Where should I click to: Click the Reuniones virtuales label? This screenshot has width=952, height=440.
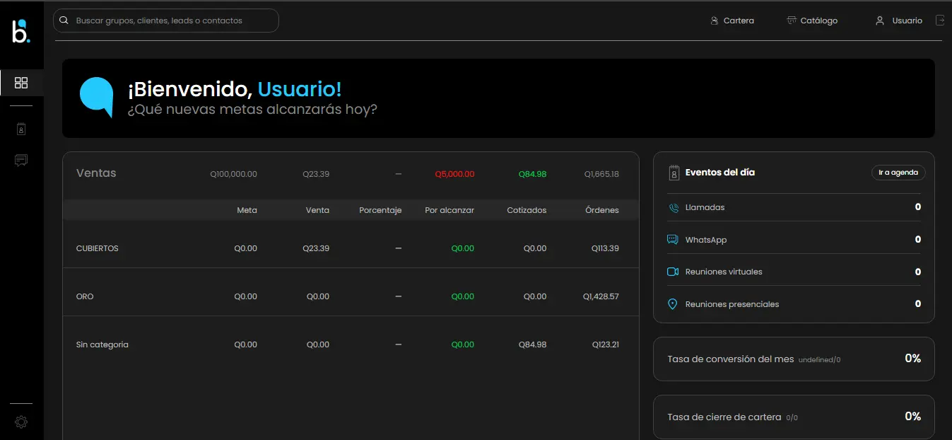click(x=724, y=272)
